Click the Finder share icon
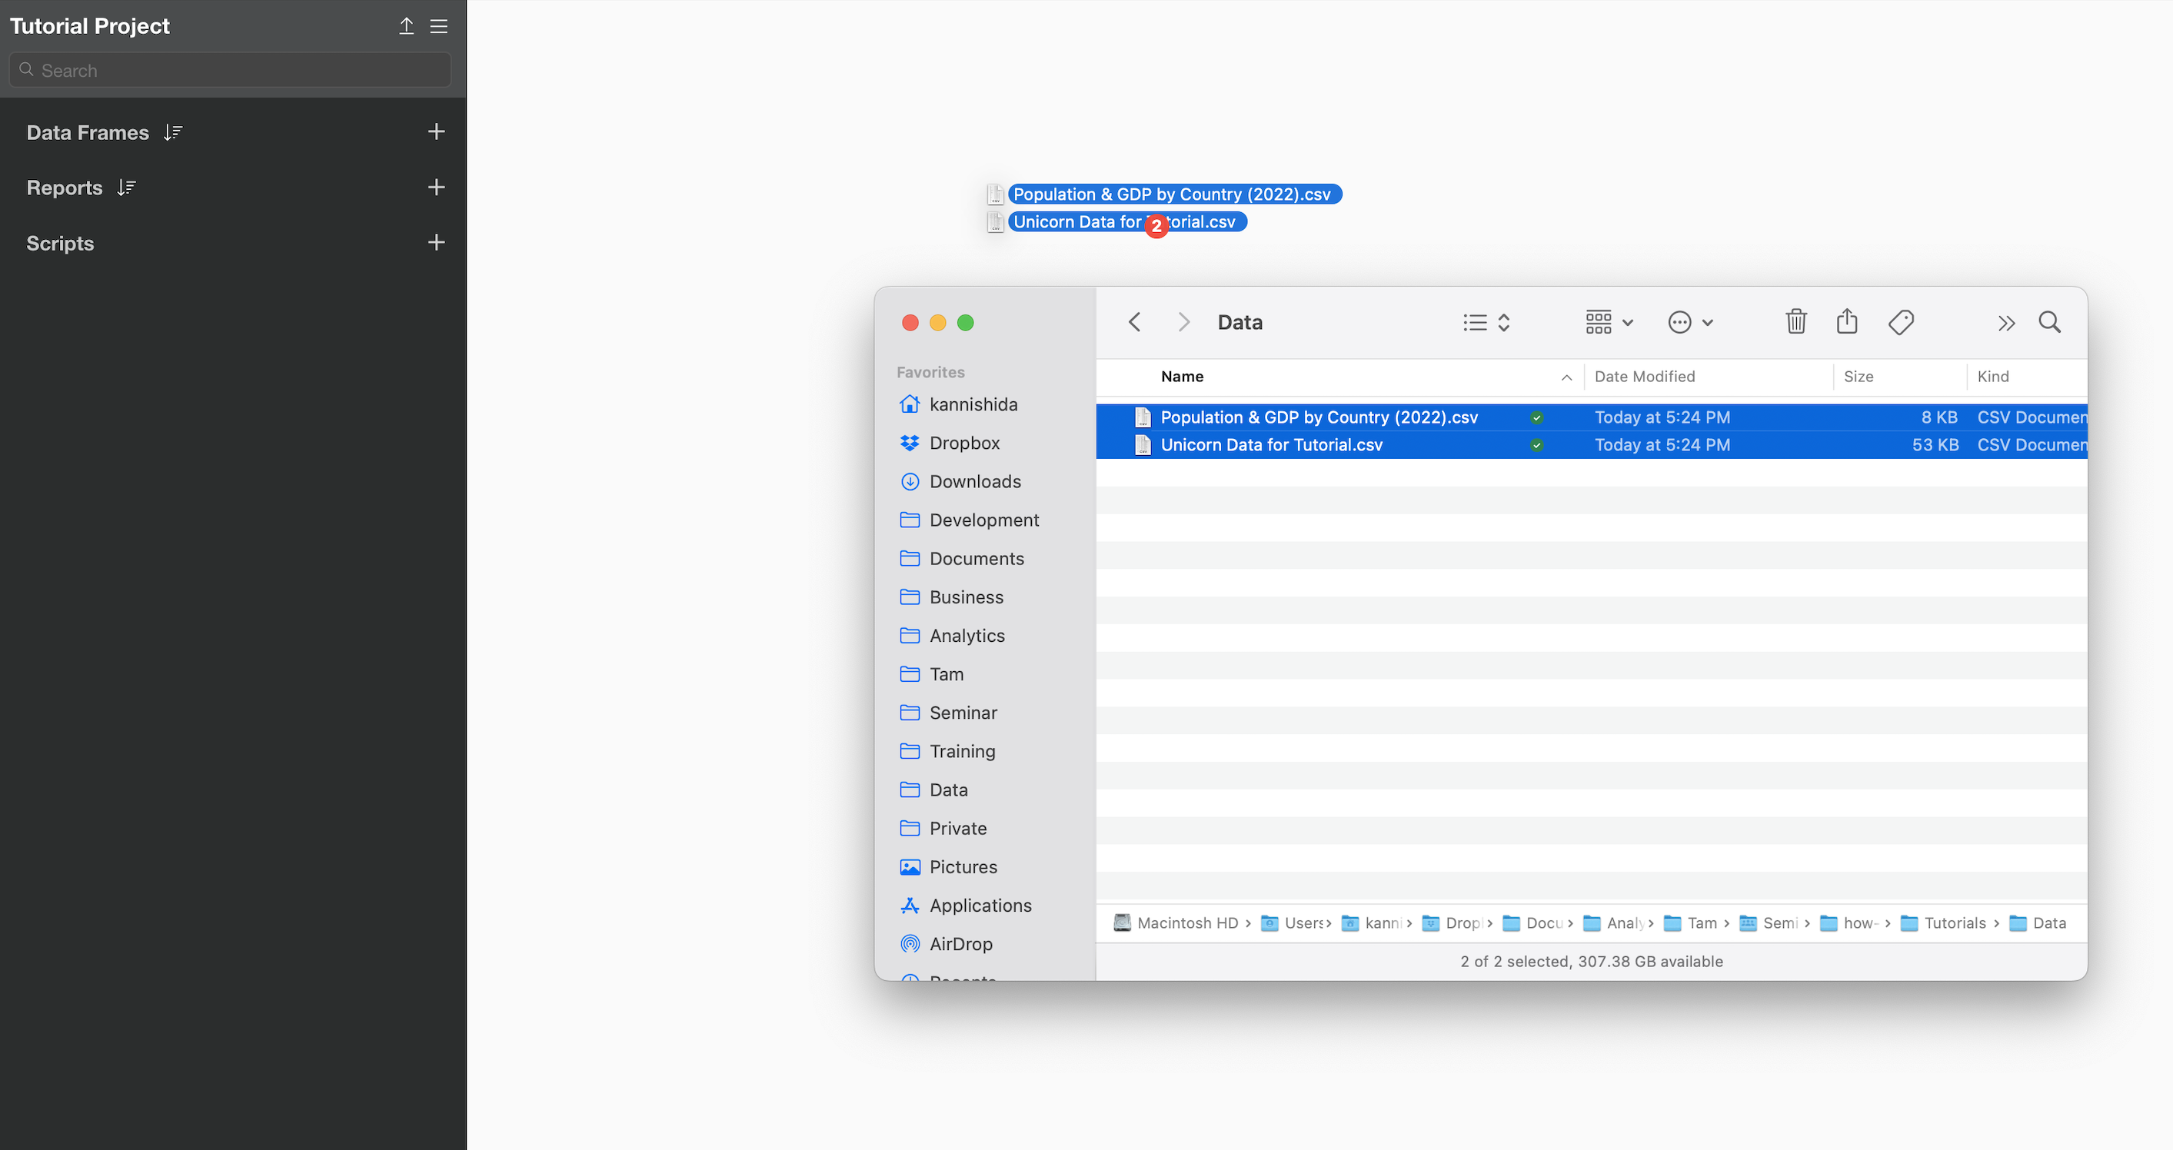Image resolution: width=2173 pixels, height=1150 pixels. click(1846, 322)
